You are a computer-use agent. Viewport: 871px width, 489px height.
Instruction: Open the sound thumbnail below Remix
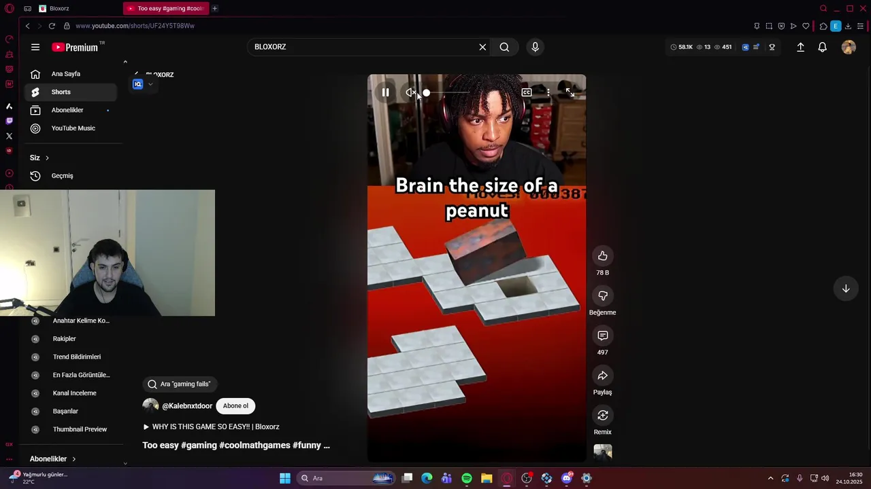[x=603, y=452]
